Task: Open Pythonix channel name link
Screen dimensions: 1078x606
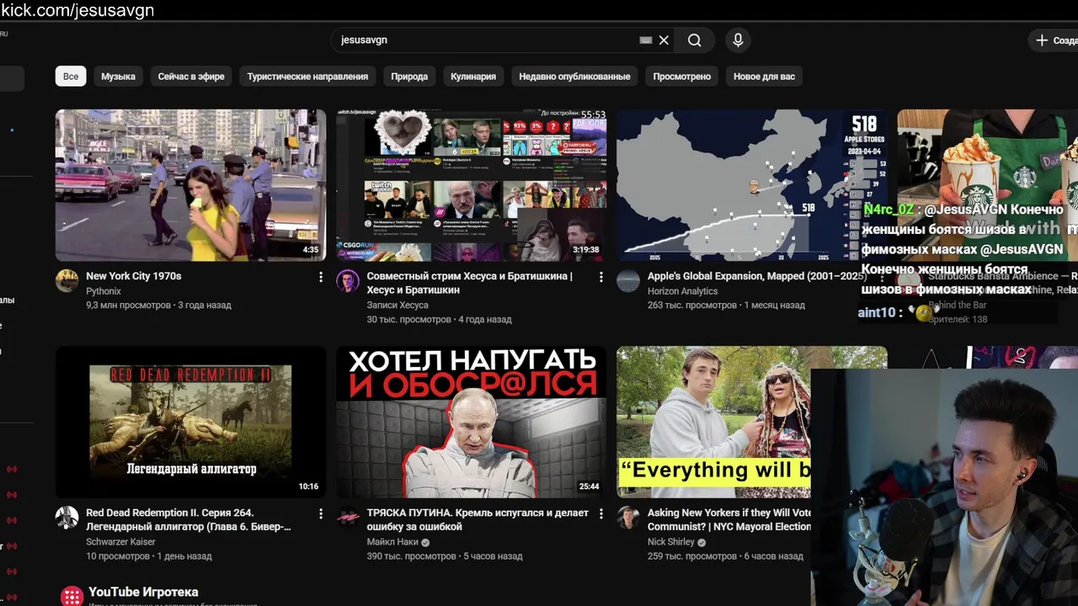Action: point(104,291)
